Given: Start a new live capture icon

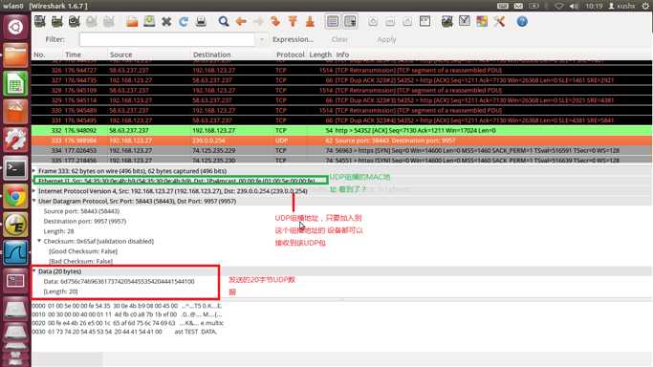Looking at the screenshot, I should [x=75, y=21].
